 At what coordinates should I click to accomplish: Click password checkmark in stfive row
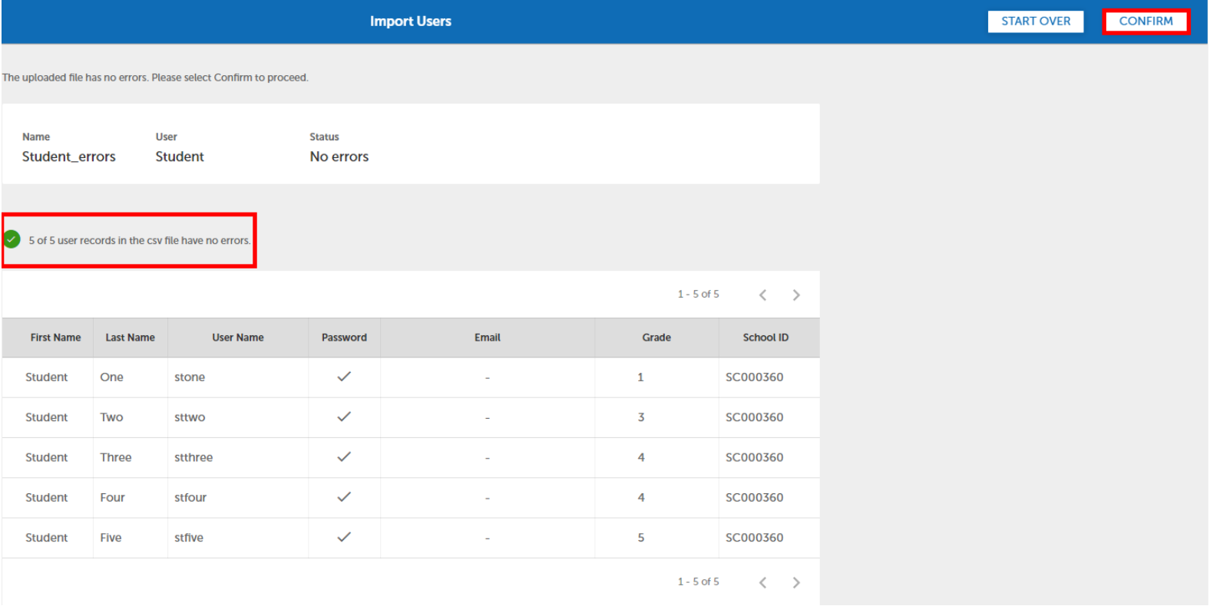pos(344,537)
